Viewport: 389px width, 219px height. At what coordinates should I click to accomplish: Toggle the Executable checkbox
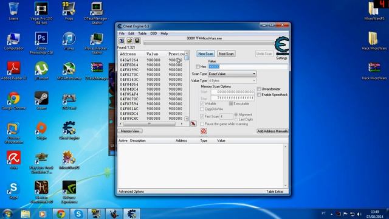231,103
